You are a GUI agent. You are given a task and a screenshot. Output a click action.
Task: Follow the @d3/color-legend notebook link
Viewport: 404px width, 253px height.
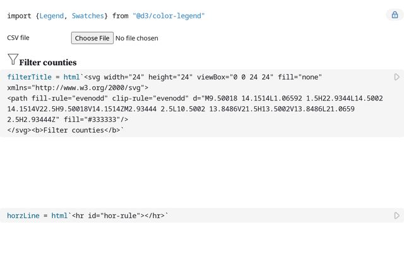[169, 16]
